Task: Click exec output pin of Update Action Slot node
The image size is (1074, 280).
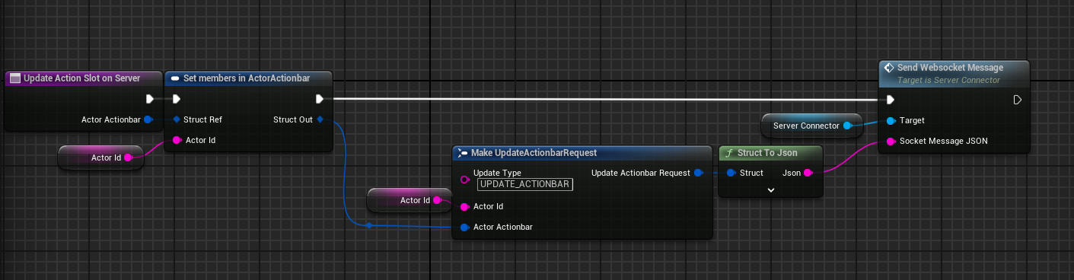Action: tap(150, 99)
